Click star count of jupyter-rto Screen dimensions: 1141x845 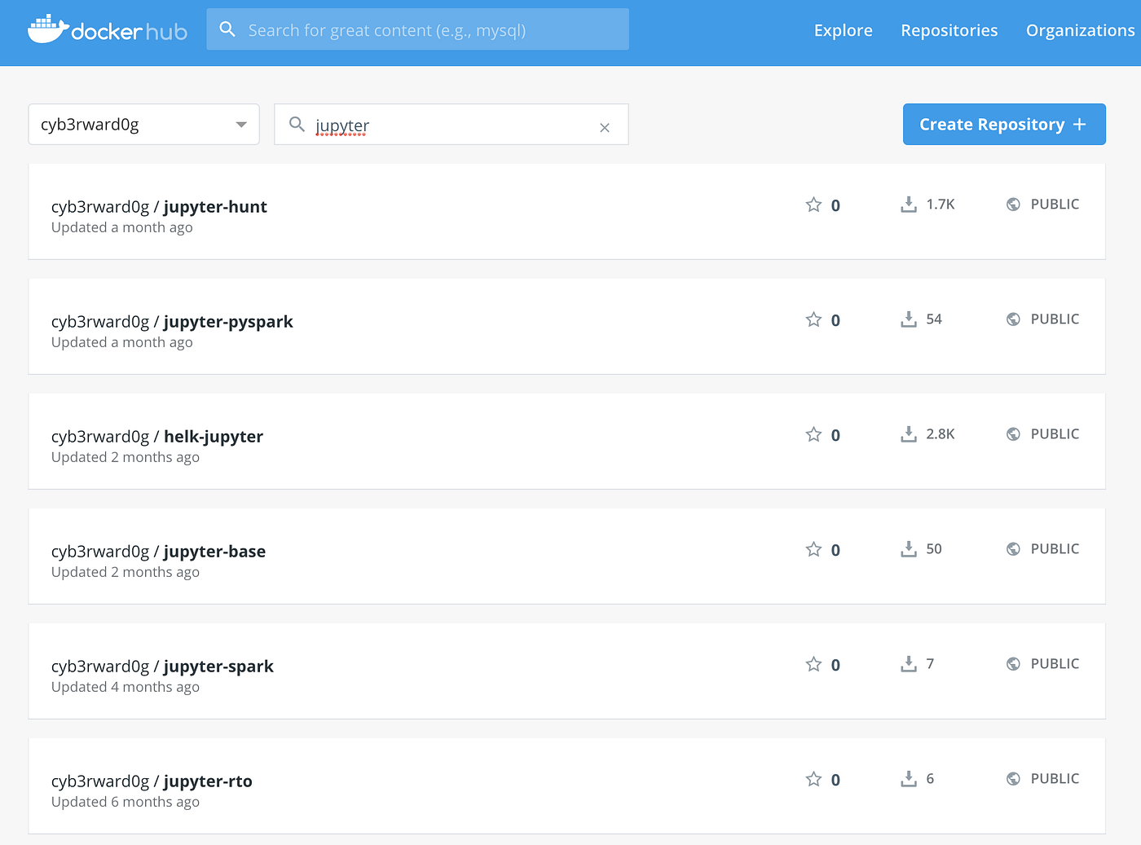tap(835, 780)
